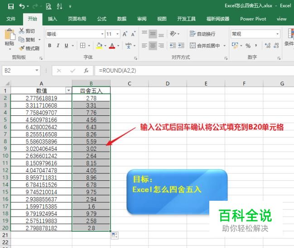
Task: Click the Auto Fill Options icon below B20
Action: (x=115, y=235)
